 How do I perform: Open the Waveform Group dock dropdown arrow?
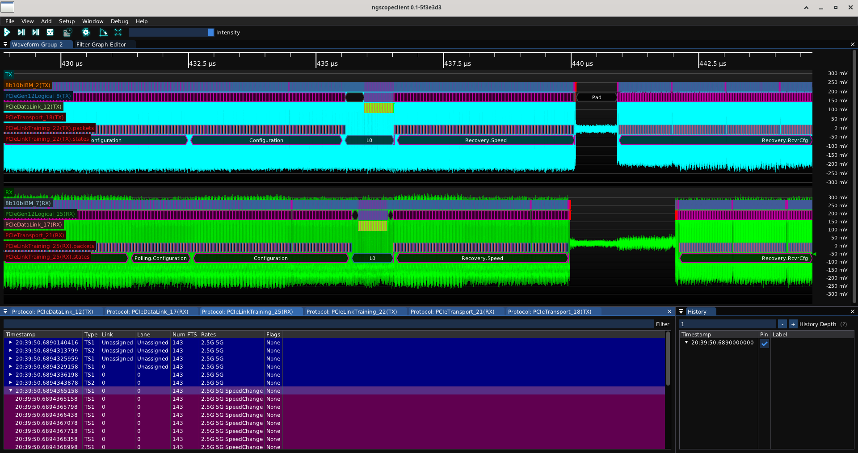(5, 44)
